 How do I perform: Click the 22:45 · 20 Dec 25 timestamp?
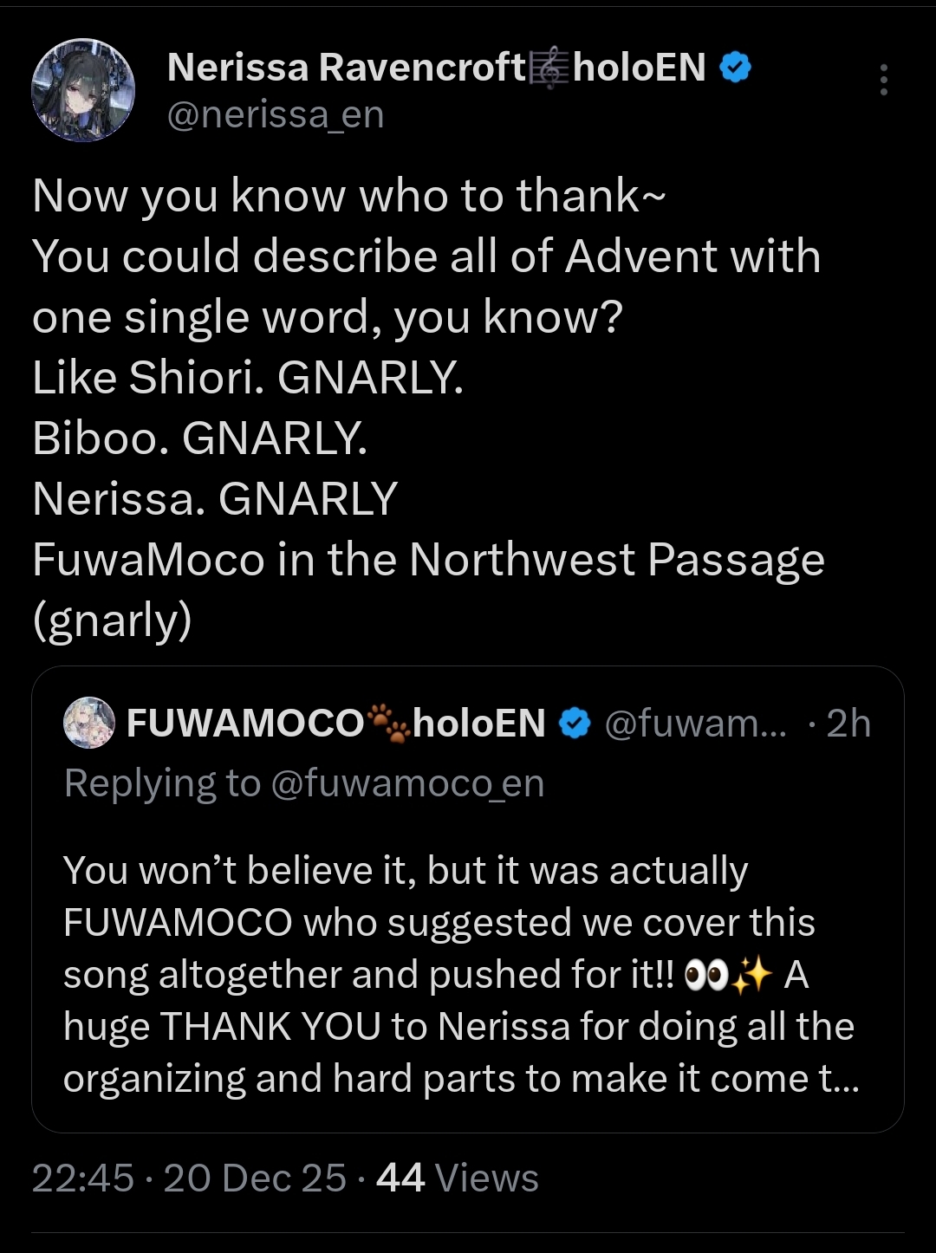[189, 1178]
